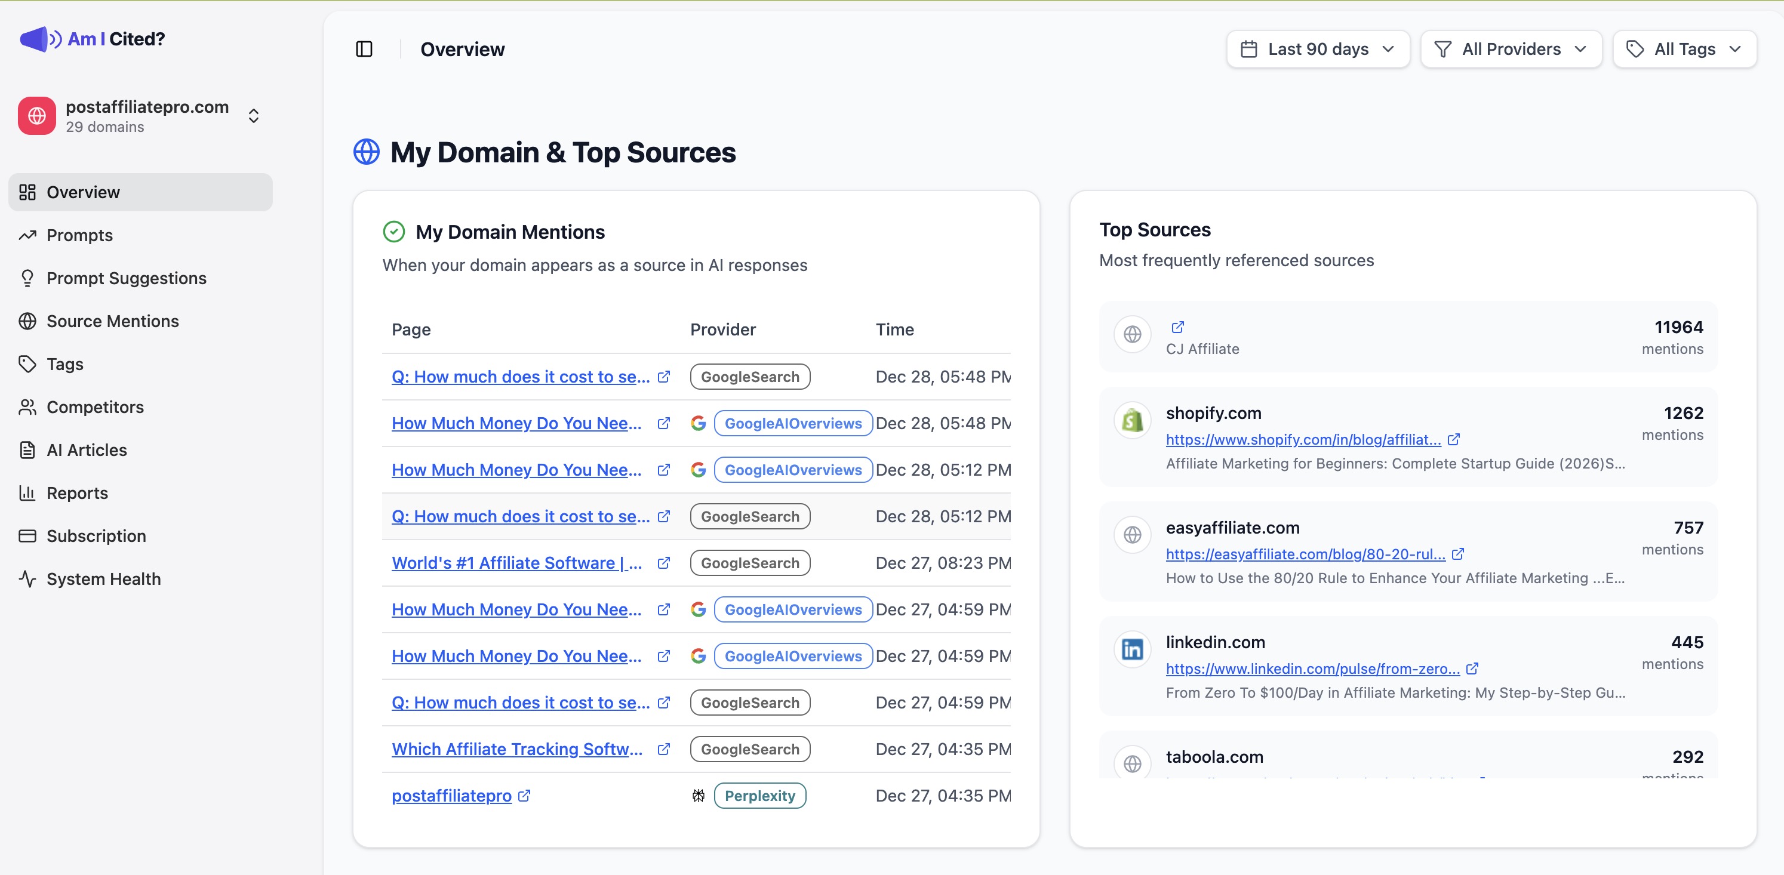Open the All Providers filter dropdown
Image resolution: width=1784 pixels, height=875 pixels.
pos(1511,49)
